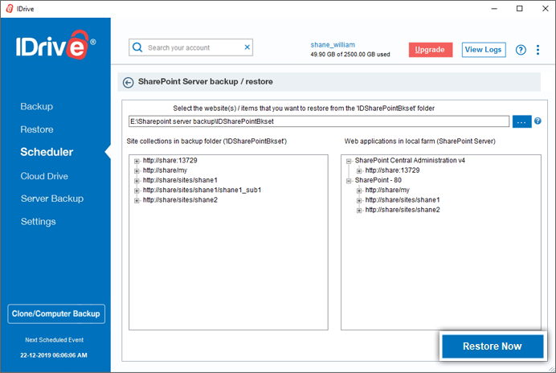Expand http://share/my in backup folder tree
The height and width of the screenshot is (373, 556).
[137, 171]
